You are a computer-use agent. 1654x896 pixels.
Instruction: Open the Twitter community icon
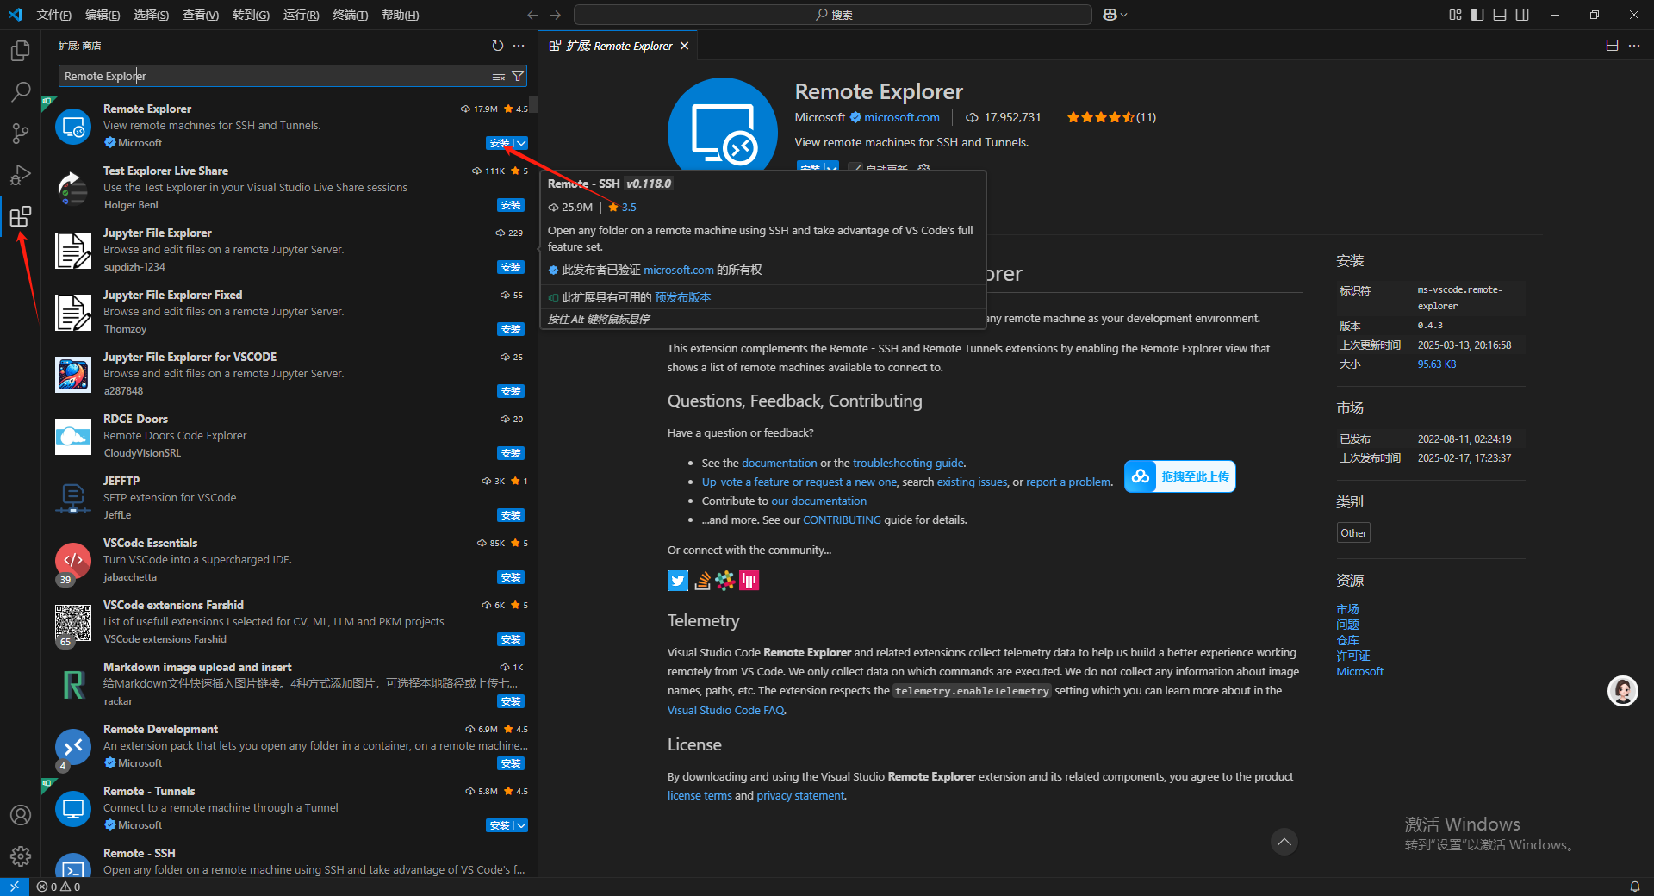[678, 581]
